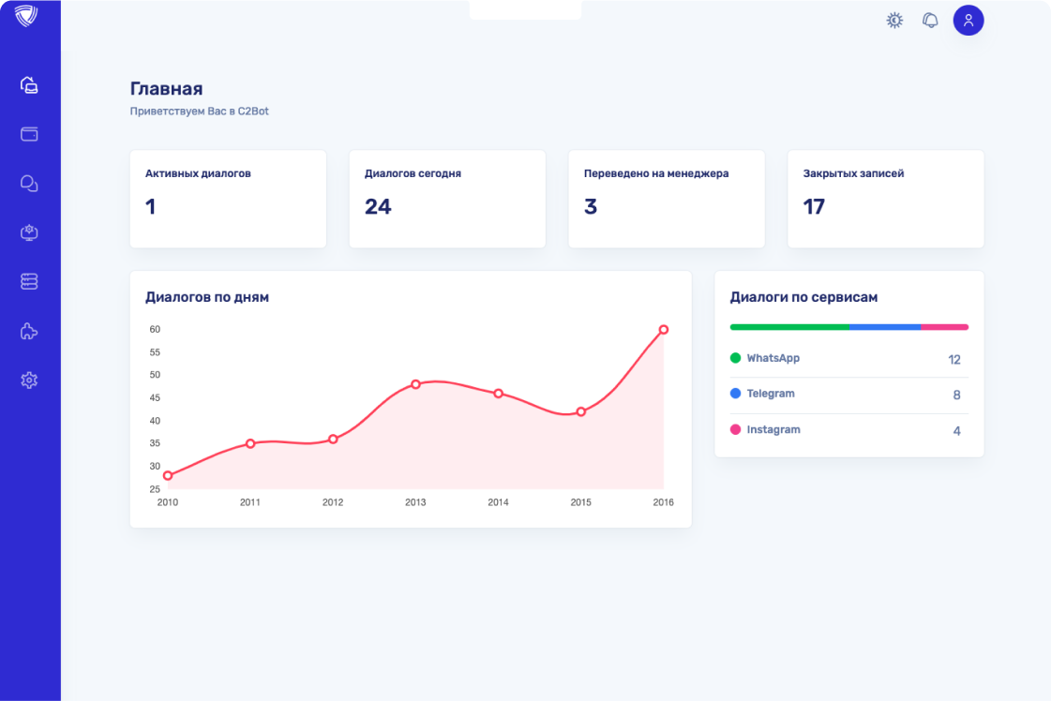Open the chat dialogs sidebar icon
Image resolution: width=1051 pixels, height=701 pixels.
click(x=29, y=184)
